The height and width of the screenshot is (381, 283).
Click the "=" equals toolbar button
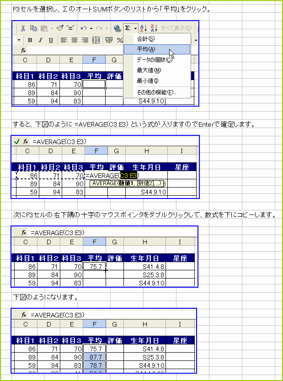(70, 28)
